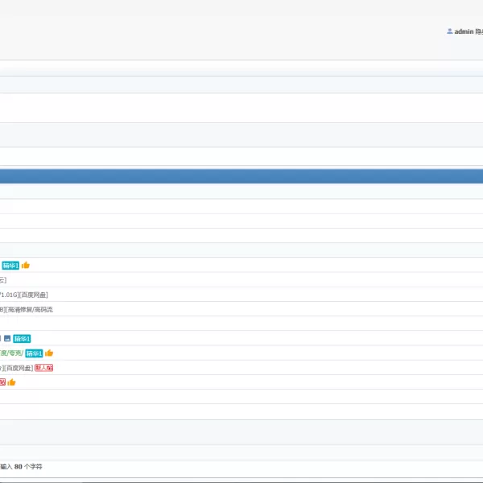The image size is (483, 483).
Task: Open the admin username link
Action: tap(464, 31)
